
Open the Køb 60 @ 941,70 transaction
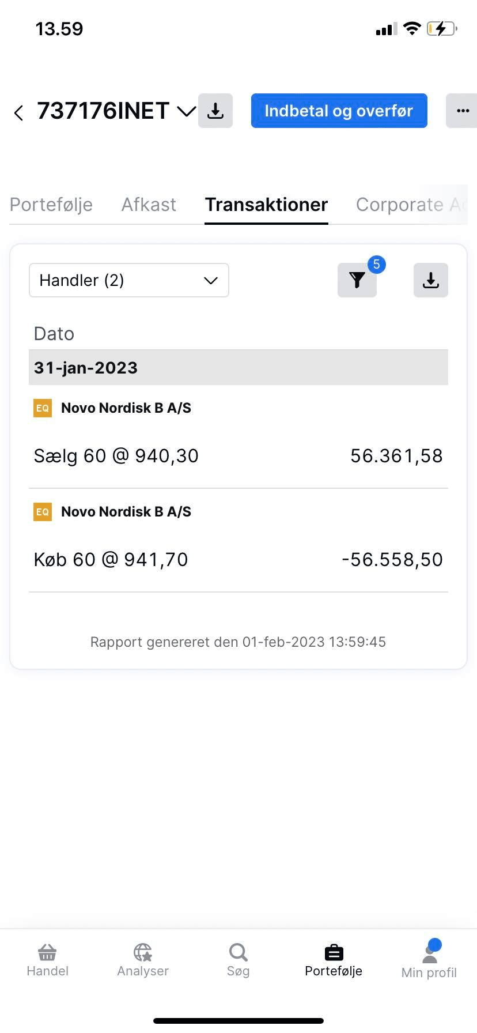[x=238, y=559]
